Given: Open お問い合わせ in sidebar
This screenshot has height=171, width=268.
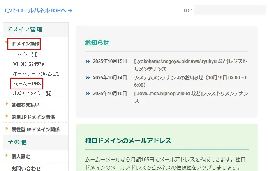Looking at the screenshot, I should click(26, 168).
